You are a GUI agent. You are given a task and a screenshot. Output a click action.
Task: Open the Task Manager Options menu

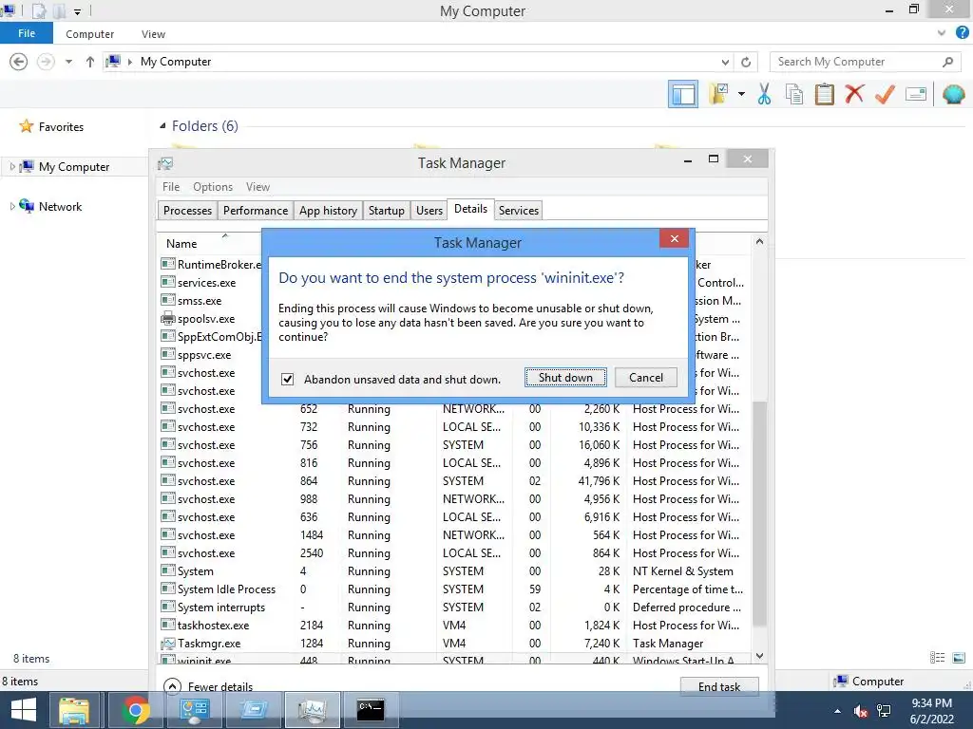click(212, 187)
